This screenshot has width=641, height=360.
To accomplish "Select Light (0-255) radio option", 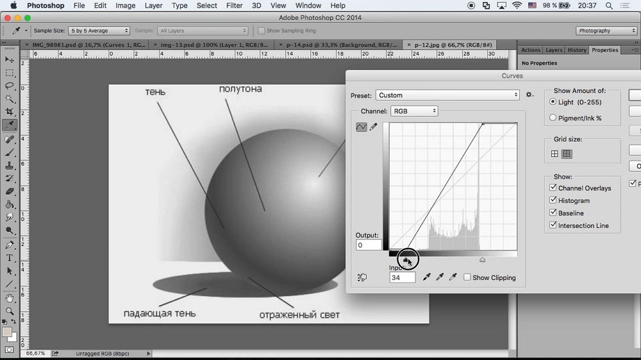I will [553, 102].
